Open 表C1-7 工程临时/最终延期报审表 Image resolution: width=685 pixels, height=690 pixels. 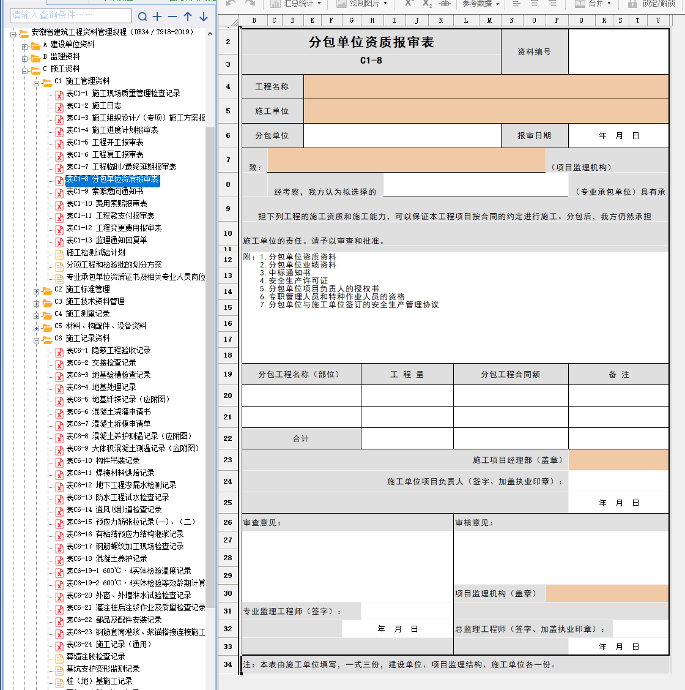[121, 167]
